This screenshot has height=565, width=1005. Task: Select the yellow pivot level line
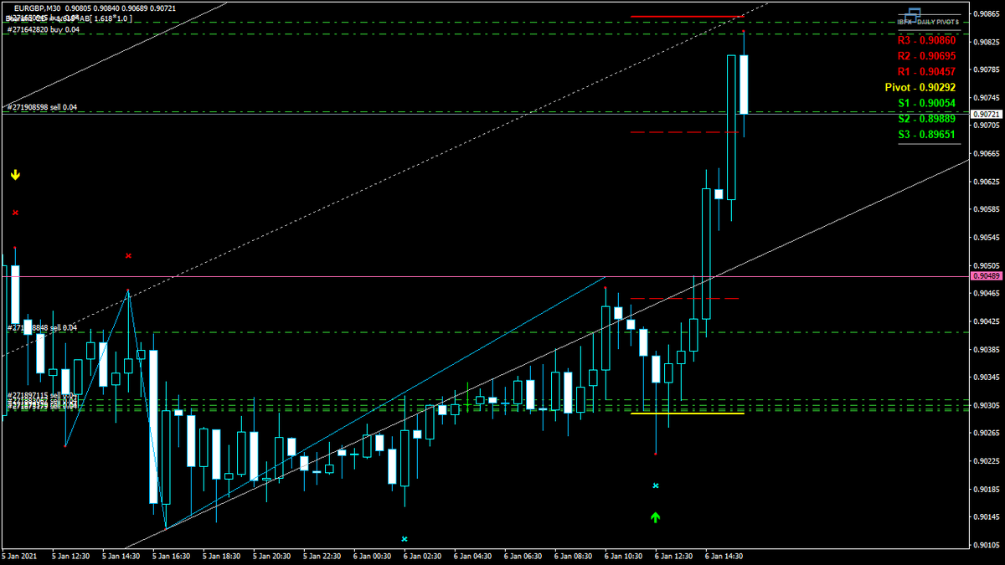point(687,413)
